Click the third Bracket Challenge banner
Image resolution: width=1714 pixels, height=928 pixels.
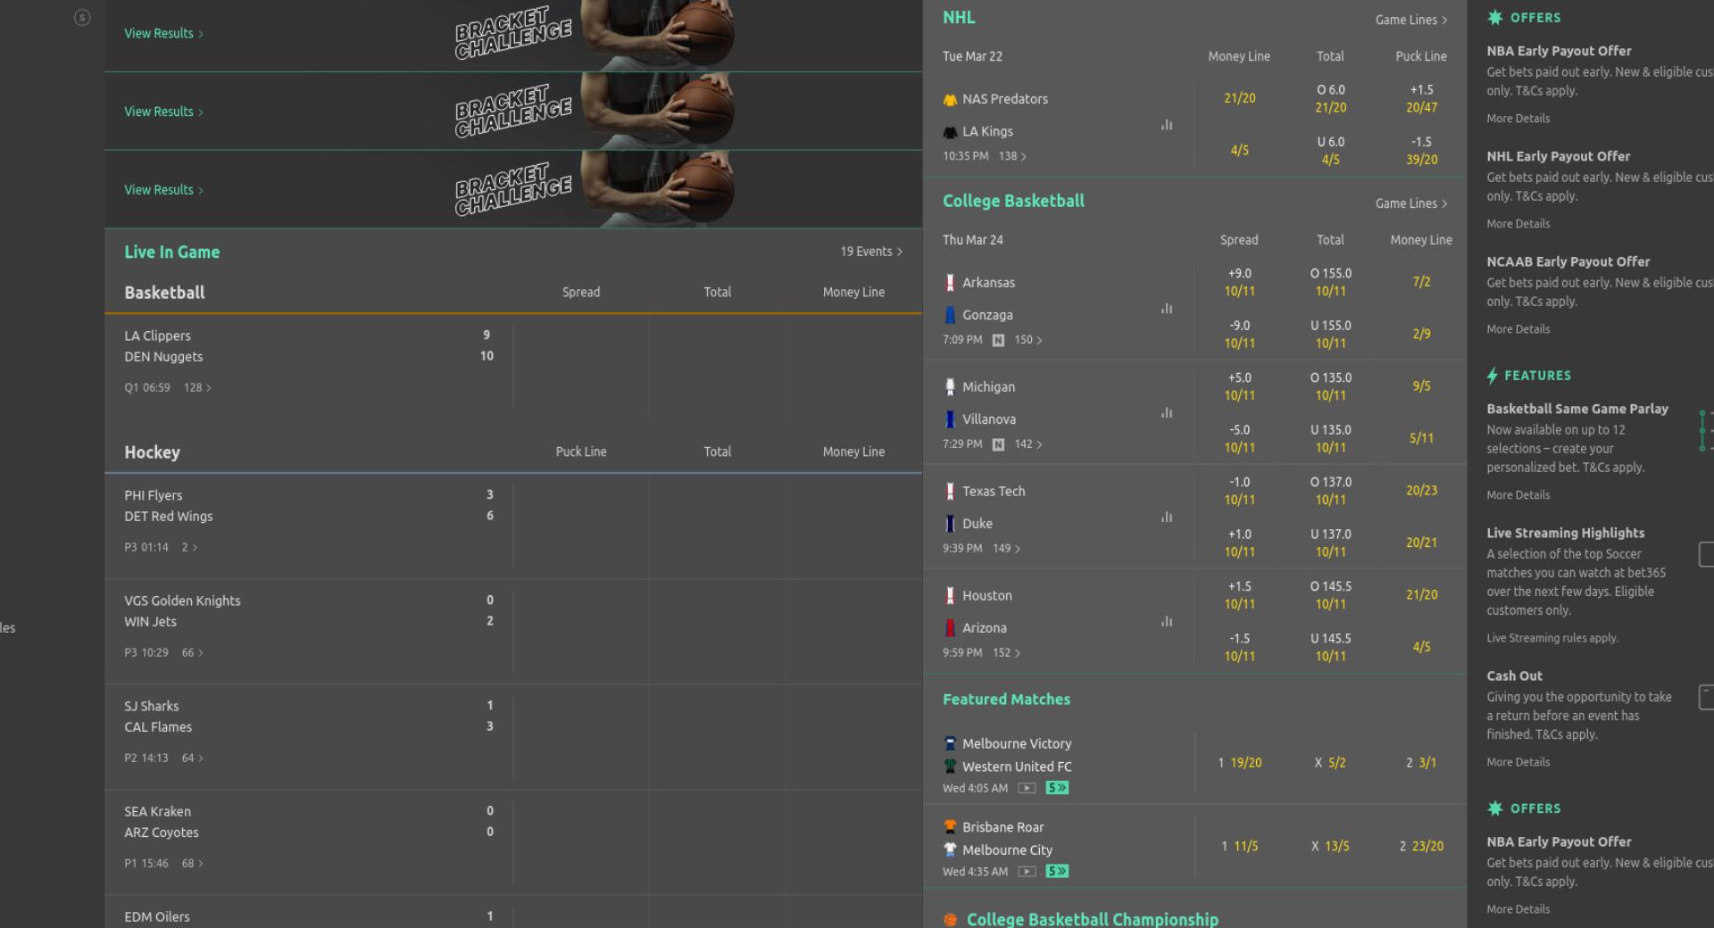point(513,189)
